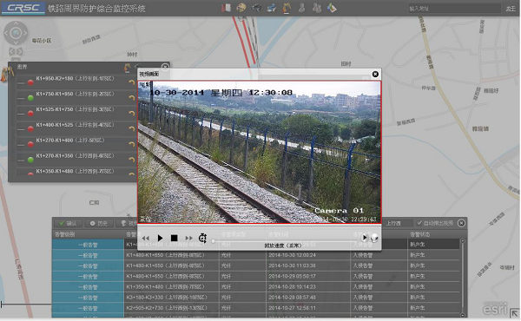Collapse the K1+270-K1+350 zone row dash
This screenshot has width=521, height=321.
tap(21, 160)
